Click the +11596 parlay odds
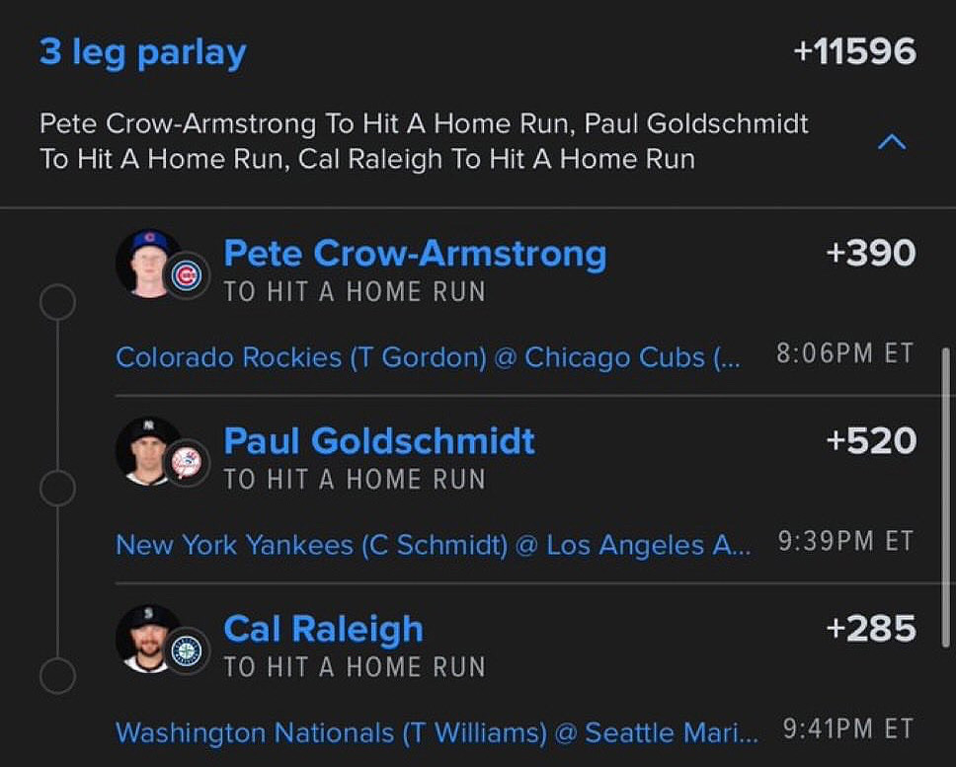This screenshot has height=767, width=956. (854, 52)
